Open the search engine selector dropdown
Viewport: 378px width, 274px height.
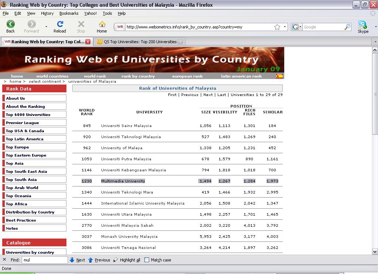300,27
